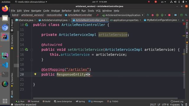The image size is (189, 106).
Task: Open the Project tool window
Action: tap(12, 26)
